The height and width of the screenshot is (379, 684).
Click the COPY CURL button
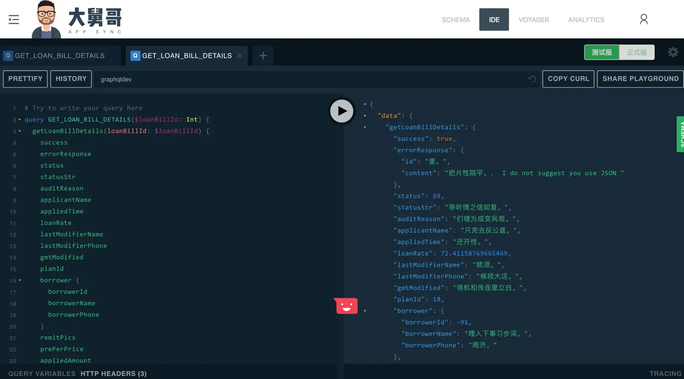point(568,79)
